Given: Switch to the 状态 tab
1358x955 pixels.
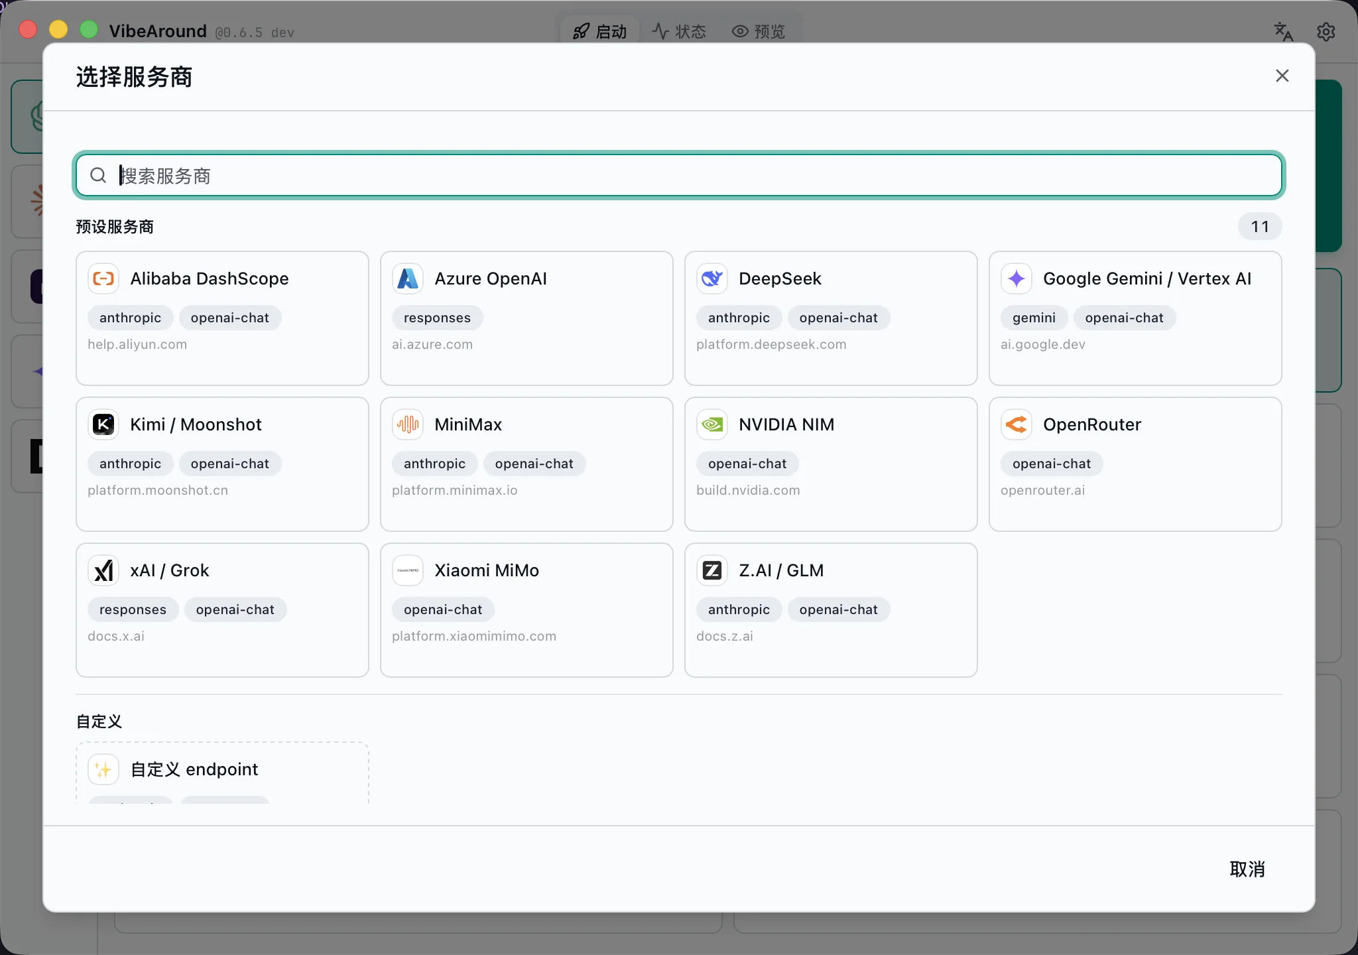Looking at the screenshot, I should point(679,31).
